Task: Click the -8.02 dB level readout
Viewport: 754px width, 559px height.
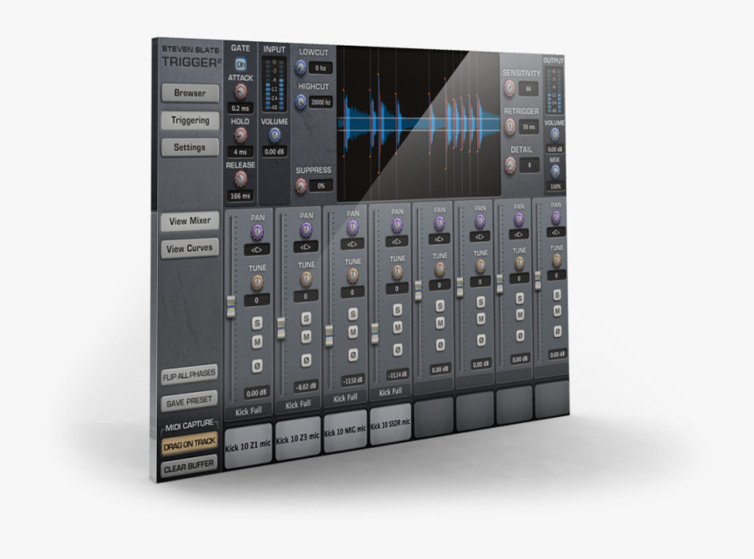Action: pyautogui.click(x=306, y=387)
